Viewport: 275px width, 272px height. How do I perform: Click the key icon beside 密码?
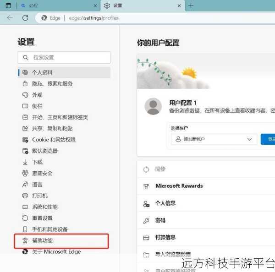[x=146, y=221]
